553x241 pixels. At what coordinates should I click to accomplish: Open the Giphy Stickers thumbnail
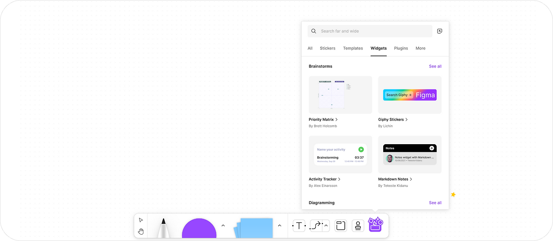coord(410,95)
